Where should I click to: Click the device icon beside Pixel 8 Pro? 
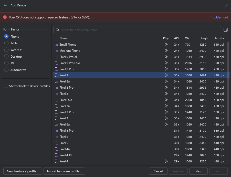tap(57, 88)
